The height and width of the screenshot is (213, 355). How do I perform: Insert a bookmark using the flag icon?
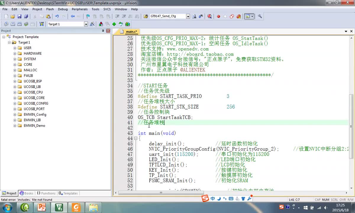[x=88, y=17]
